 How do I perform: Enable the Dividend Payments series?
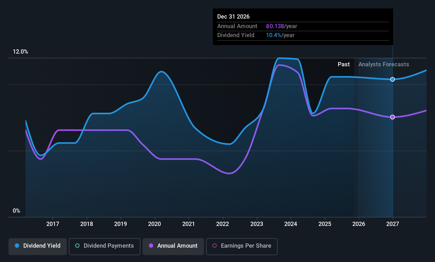tap(104, 246)
